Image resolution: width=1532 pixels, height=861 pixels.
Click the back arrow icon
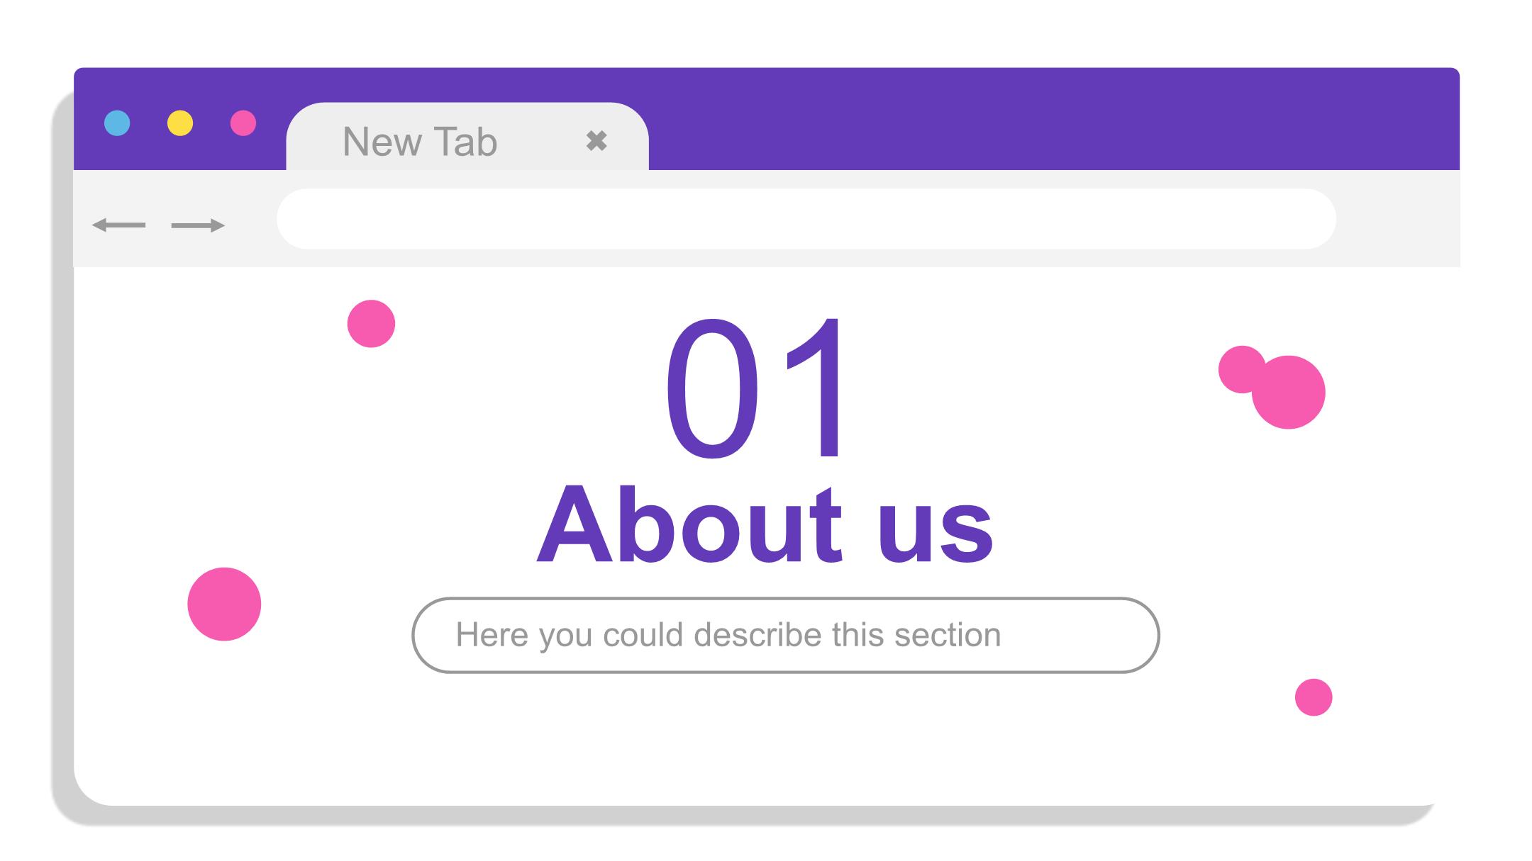(x=118, y=225)
